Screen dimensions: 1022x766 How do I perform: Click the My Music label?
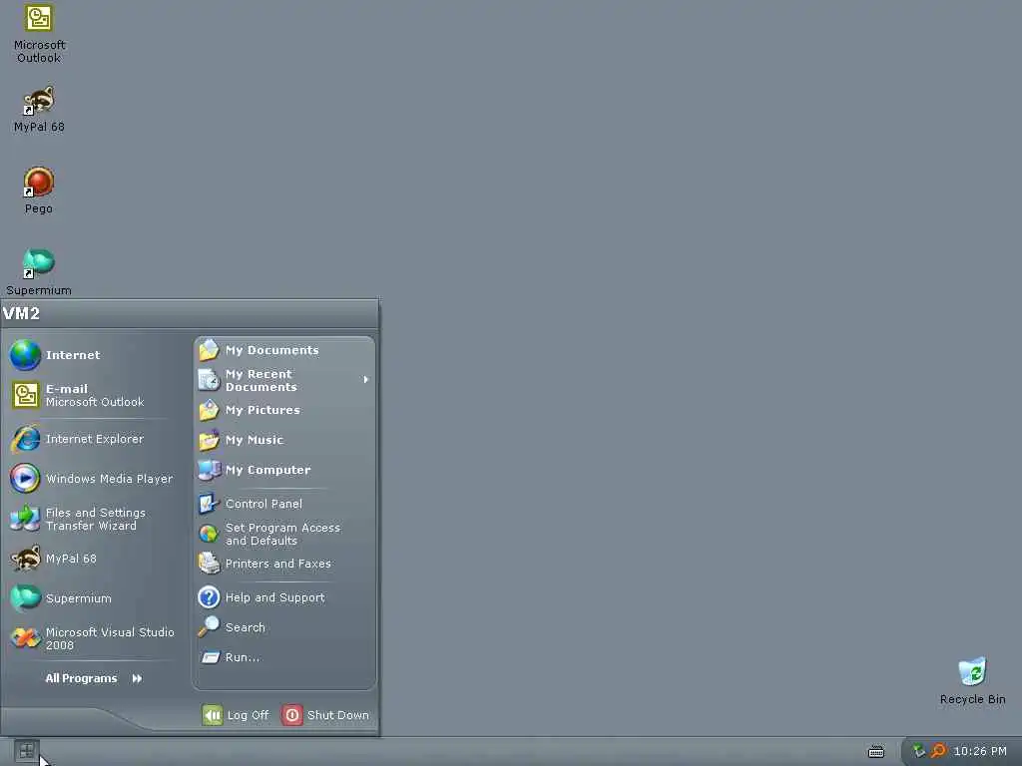pyautogui.click(x=255, y=440)
